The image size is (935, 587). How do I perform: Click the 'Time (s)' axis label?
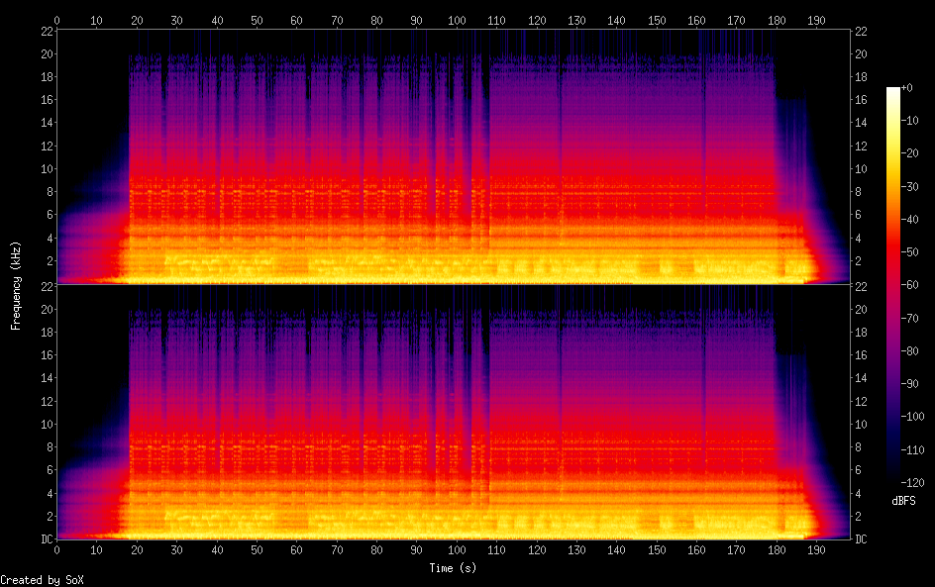(455, 568)
